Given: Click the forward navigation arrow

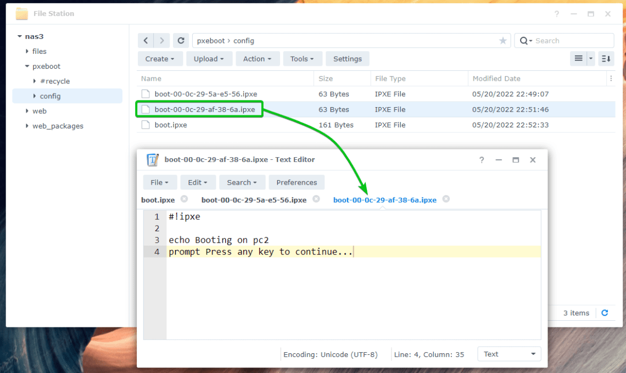Looking at the screenshot, I should pyautogui.click(x=161, y=40).
